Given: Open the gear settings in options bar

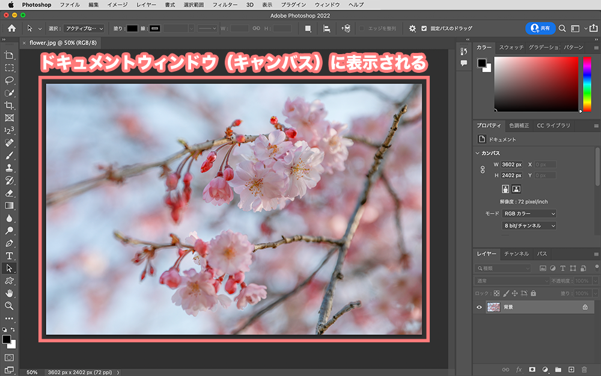Looking at the screenshot, I should point(412,28).
